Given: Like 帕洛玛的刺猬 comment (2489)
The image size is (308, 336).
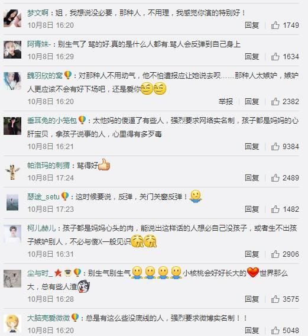Looking at the screenshot, I should 275,178.
